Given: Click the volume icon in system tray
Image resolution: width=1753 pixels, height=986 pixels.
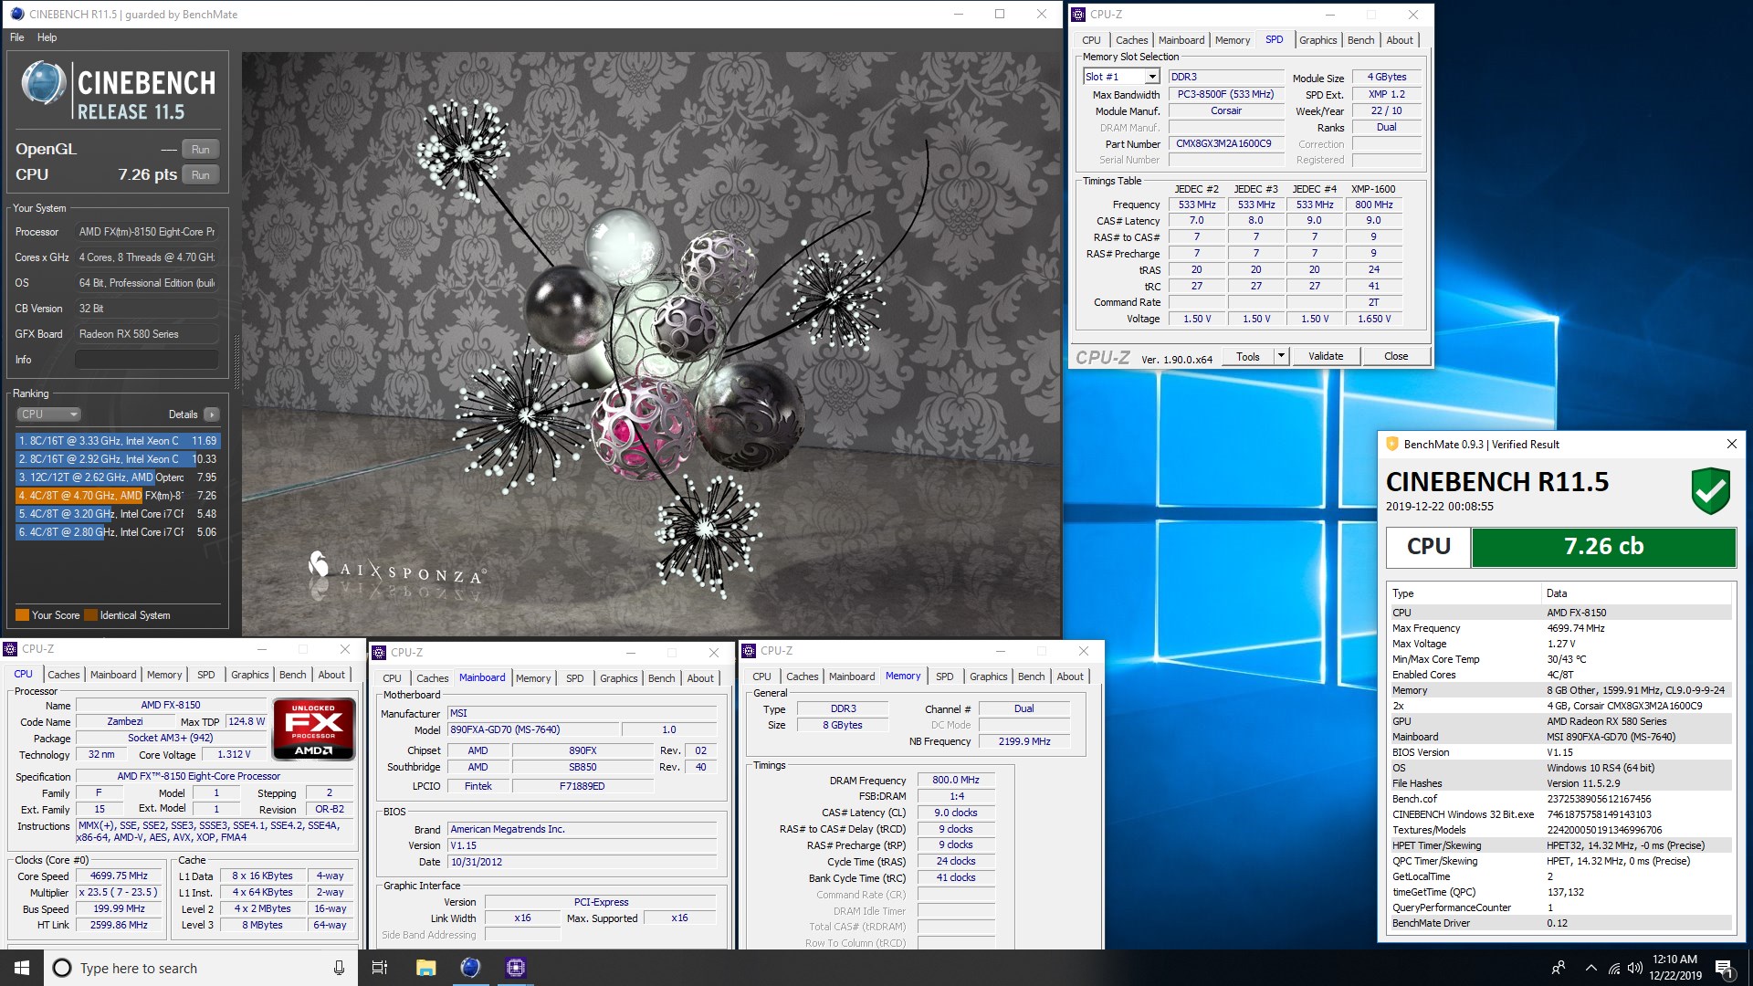Looking at the screenshot, I should (x=1635, y=968).
